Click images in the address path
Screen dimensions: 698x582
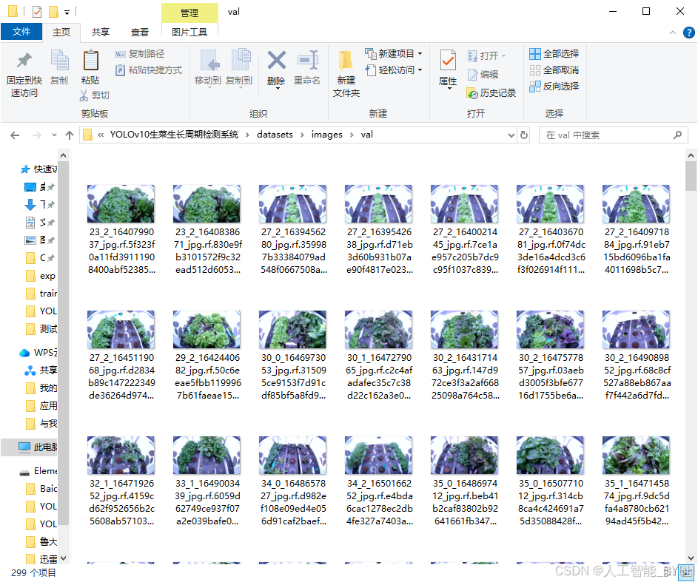coord(326,135)
